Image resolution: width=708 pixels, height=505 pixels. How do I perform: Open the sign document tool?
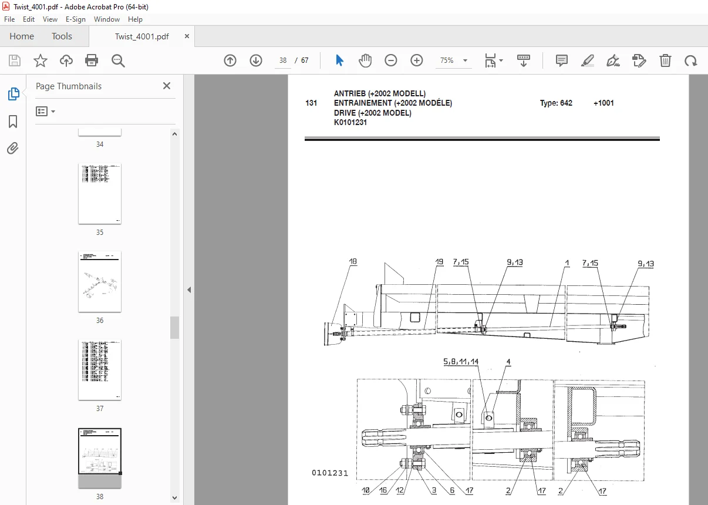pyautogui.click(x=613, y=60)
